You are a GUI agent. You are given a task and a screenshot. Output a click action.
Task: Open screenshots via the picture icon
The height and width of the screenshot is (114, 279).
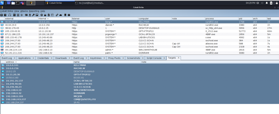pos(37,15)
